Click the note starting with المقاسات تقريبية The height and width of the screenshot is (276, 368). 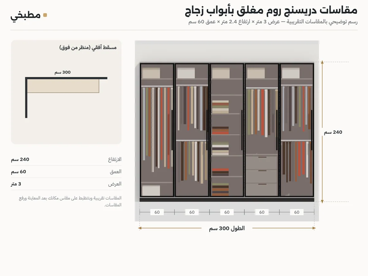(70, 201)
